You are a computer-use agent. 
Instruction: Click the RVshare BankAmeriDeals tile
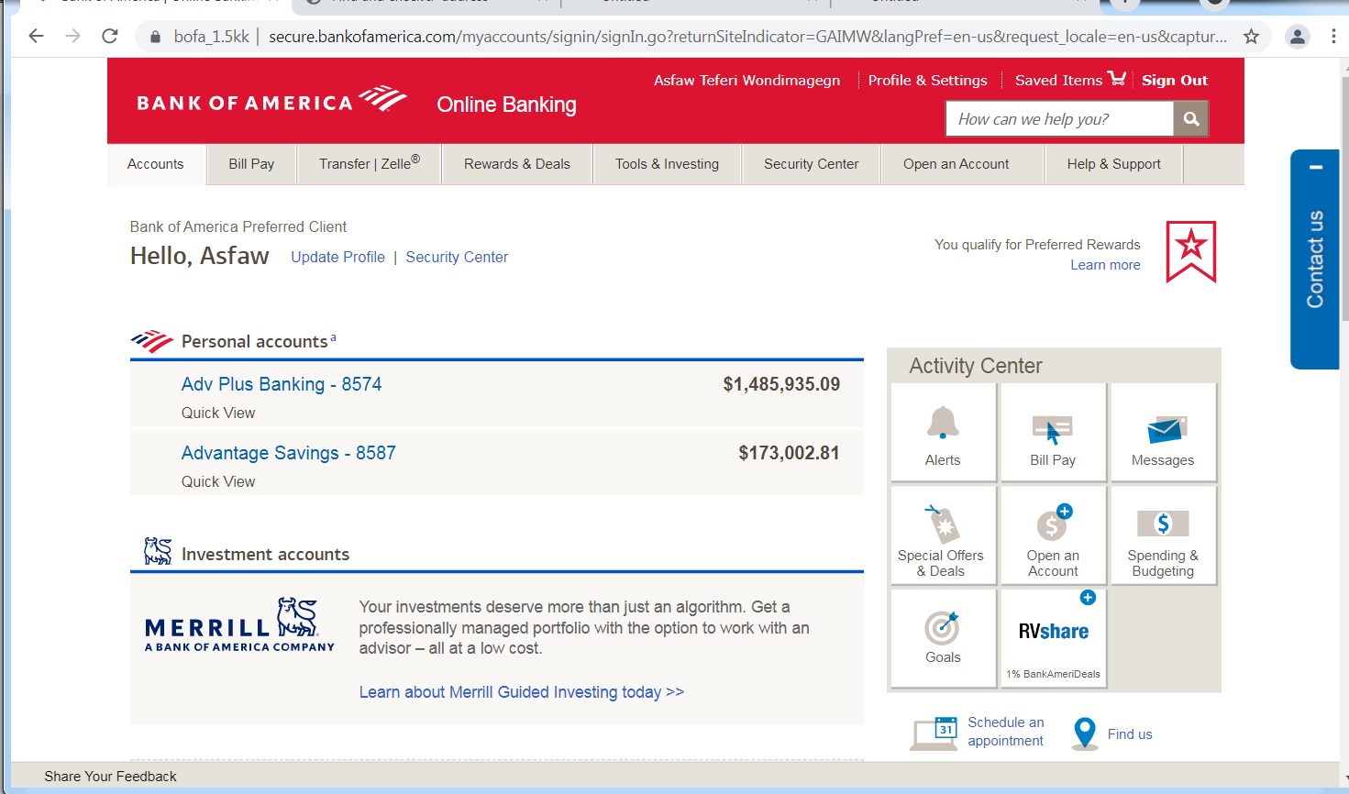click(1053, 638)
